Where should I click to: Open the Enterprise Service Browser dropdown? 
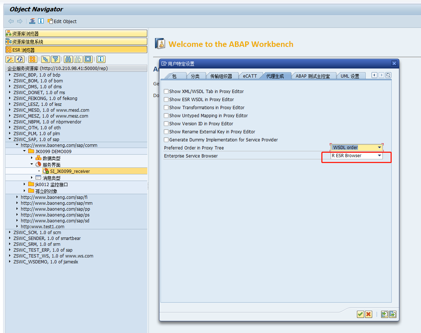click(380, 155)
